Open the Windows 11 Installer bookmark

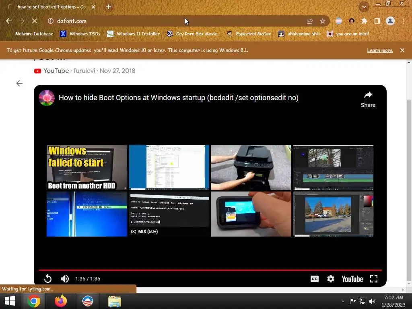[x=134, y=34]
